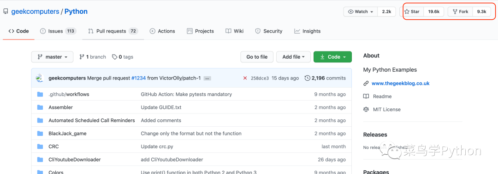Click the CRC folder icon

40,146
